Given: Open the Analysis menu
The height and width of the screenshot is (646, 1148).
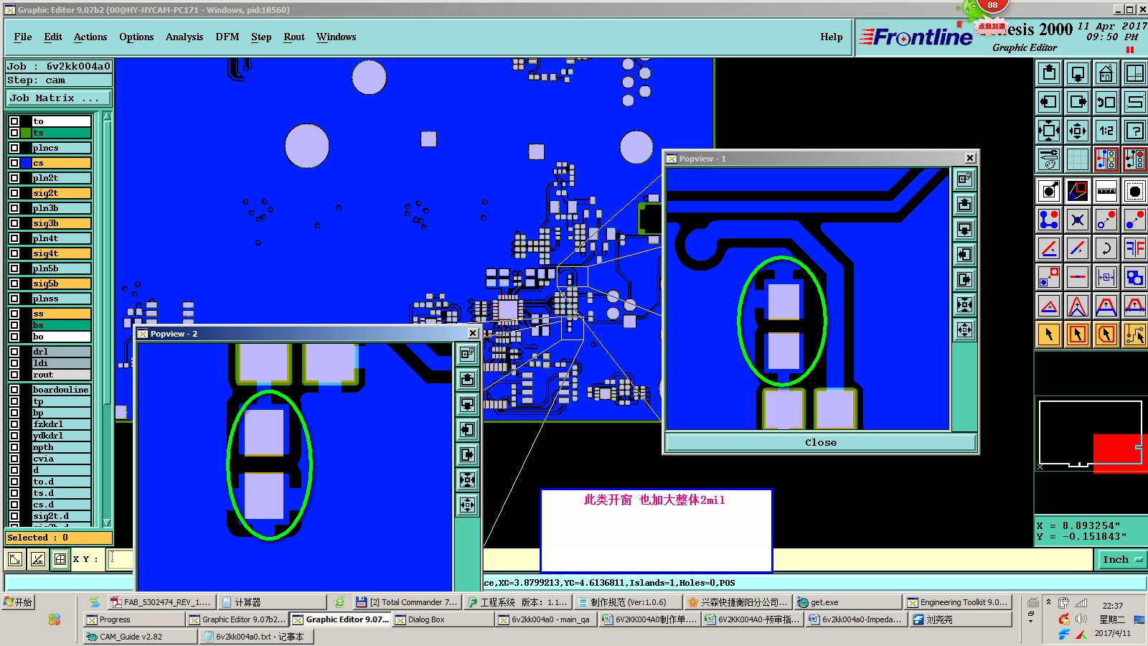Looking at the screenshot, I should (184, 37).
